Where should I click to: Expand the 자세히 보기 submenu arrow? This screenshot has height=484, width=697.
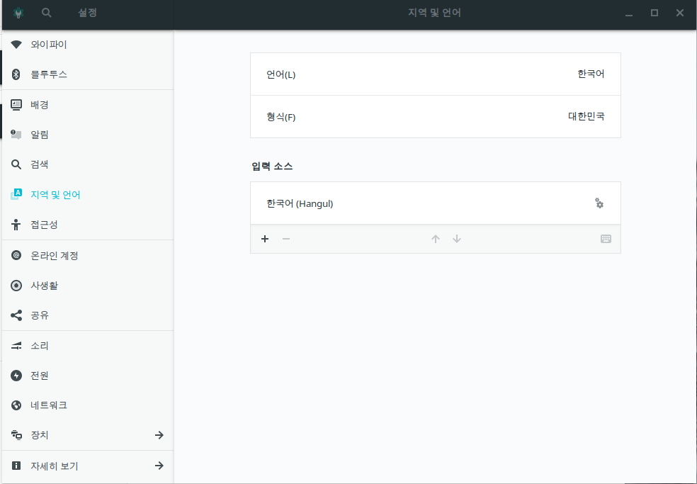(159, 466)
